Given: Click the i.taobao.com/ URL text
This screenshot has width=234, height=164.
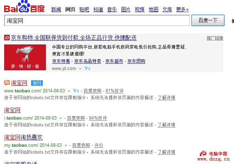Looking at the screenshot, I should [19, 118].
